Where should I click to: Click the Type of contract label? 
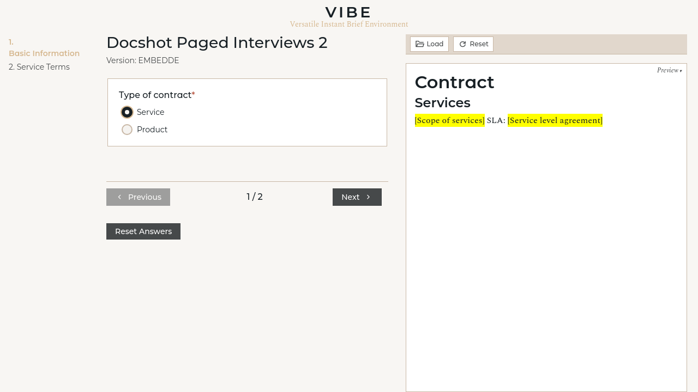tap(155, 95)
